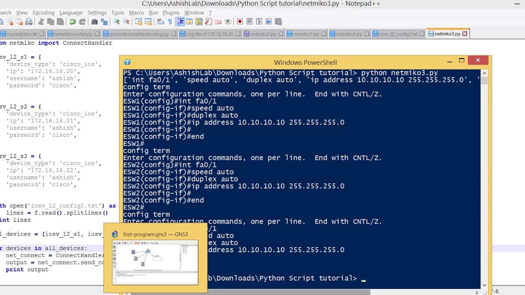Click the 'ESW2(config-if)#speed auto' line in PowerShell
525x295 pixels.
pyautogui.click(x=178, y=172)
